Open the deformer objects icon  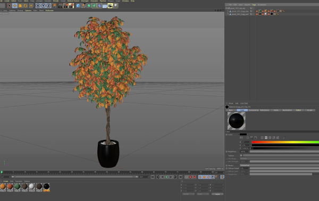99,6
